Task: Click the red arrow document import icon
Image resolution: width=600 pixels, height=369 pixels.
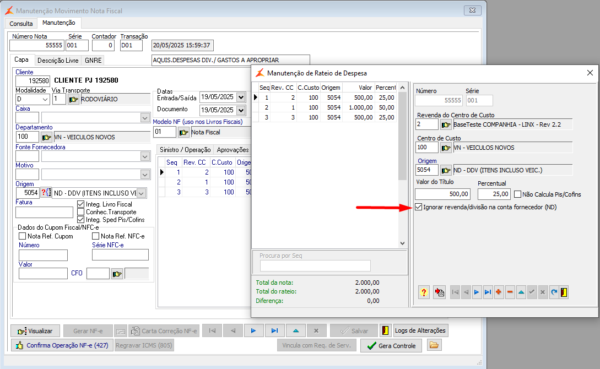Action: [439, 292]
